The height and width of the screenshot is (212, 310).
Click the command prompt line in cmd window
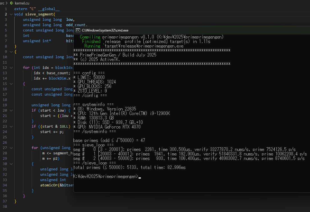pyautogui.click(x=105, y=177)
